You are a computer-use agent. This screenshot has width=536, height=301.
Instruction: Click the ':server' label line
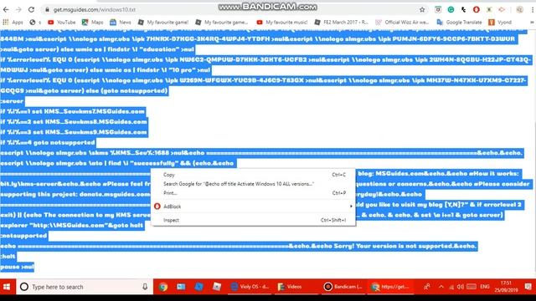coord(12,101)
